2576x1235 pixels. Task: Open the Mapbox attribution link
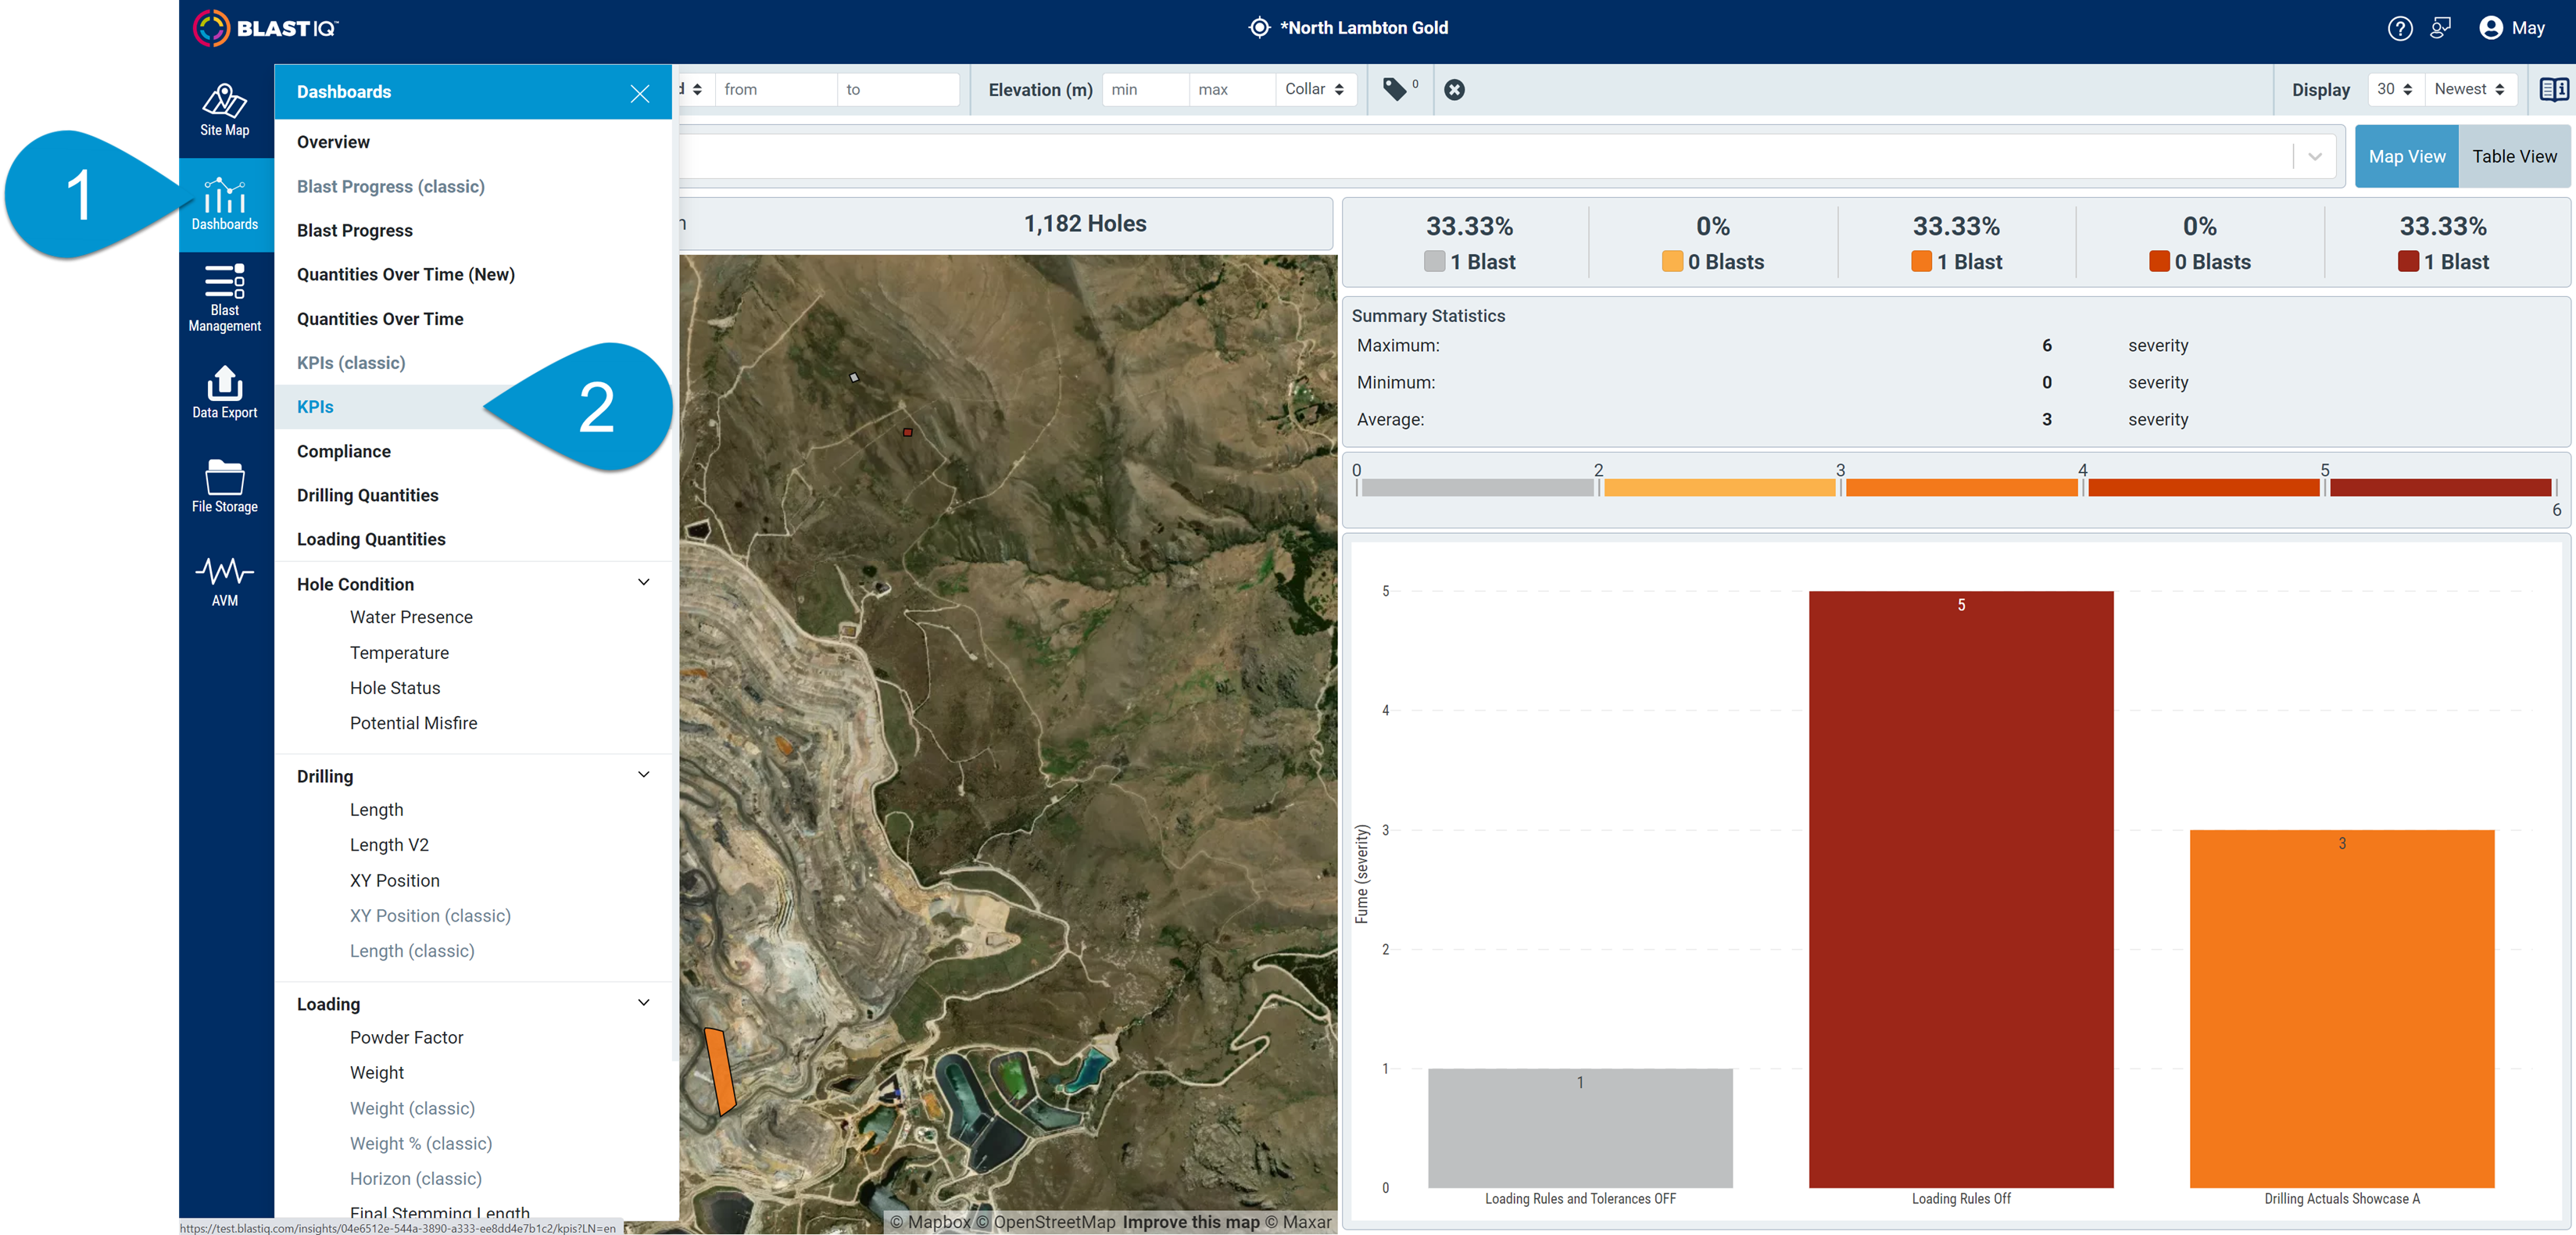point(930,1222)
